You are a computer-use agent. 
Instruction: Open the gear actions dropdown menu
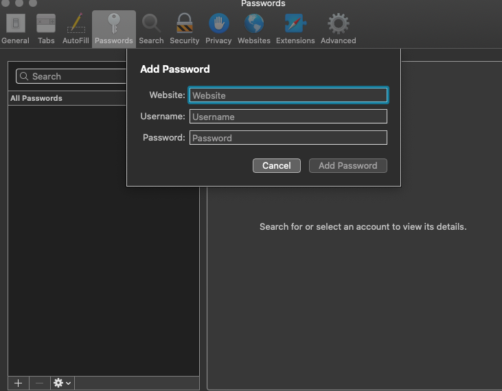pos(62,383)
